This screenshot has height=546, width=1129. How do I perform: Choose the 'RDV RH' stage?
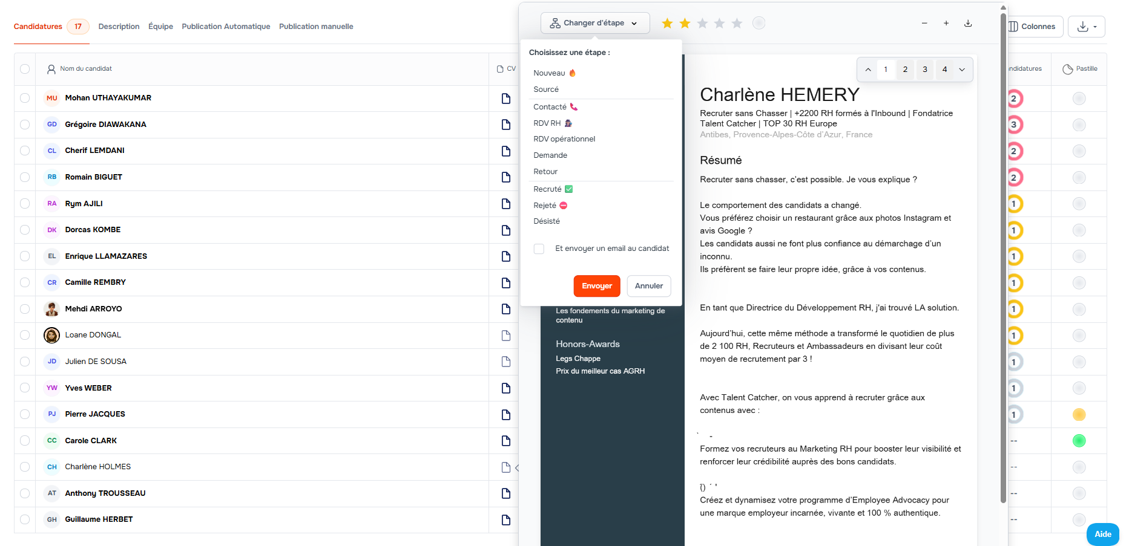[553, 123]
